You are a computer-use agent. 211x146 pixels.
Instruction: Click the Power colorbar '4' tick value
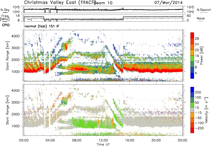click(196, 73)
